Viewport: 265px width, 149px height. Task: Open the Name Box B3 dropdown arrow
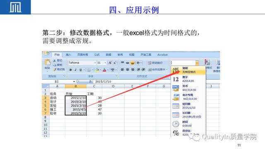(74, 82)
